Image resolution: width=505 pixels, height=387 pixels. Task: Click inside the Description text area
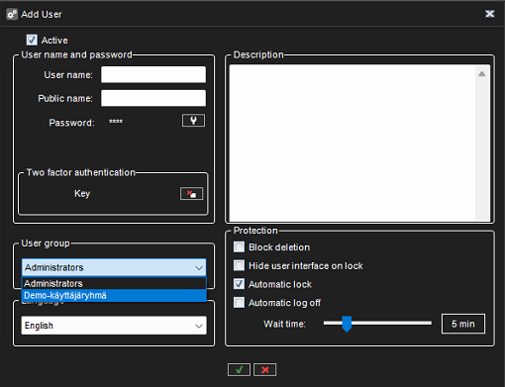pos(353,143)
